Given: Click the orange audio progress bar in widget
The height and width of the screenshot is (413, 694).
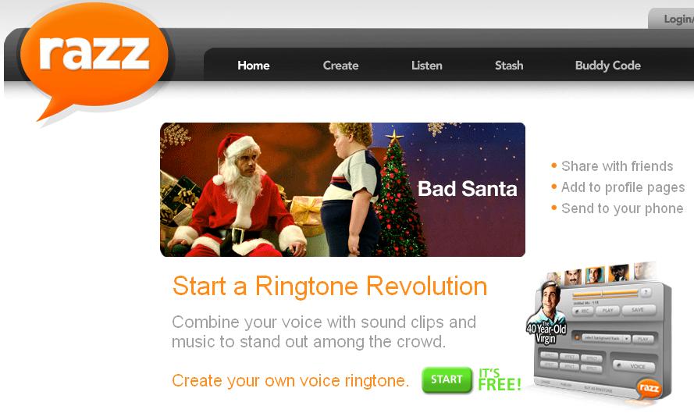Looking at the screenshot, I should coord(606,294).
